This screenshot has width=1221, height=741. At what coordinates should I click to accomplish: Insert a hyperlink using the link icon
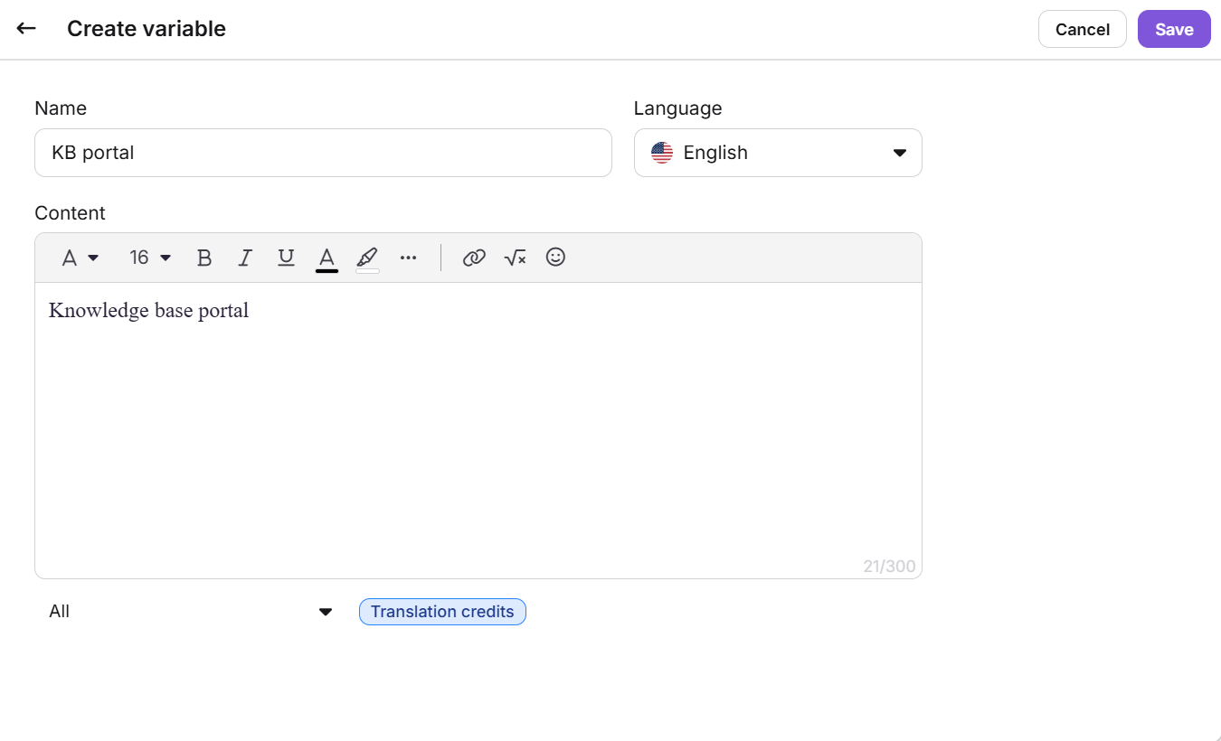click(x=474, y=258)
